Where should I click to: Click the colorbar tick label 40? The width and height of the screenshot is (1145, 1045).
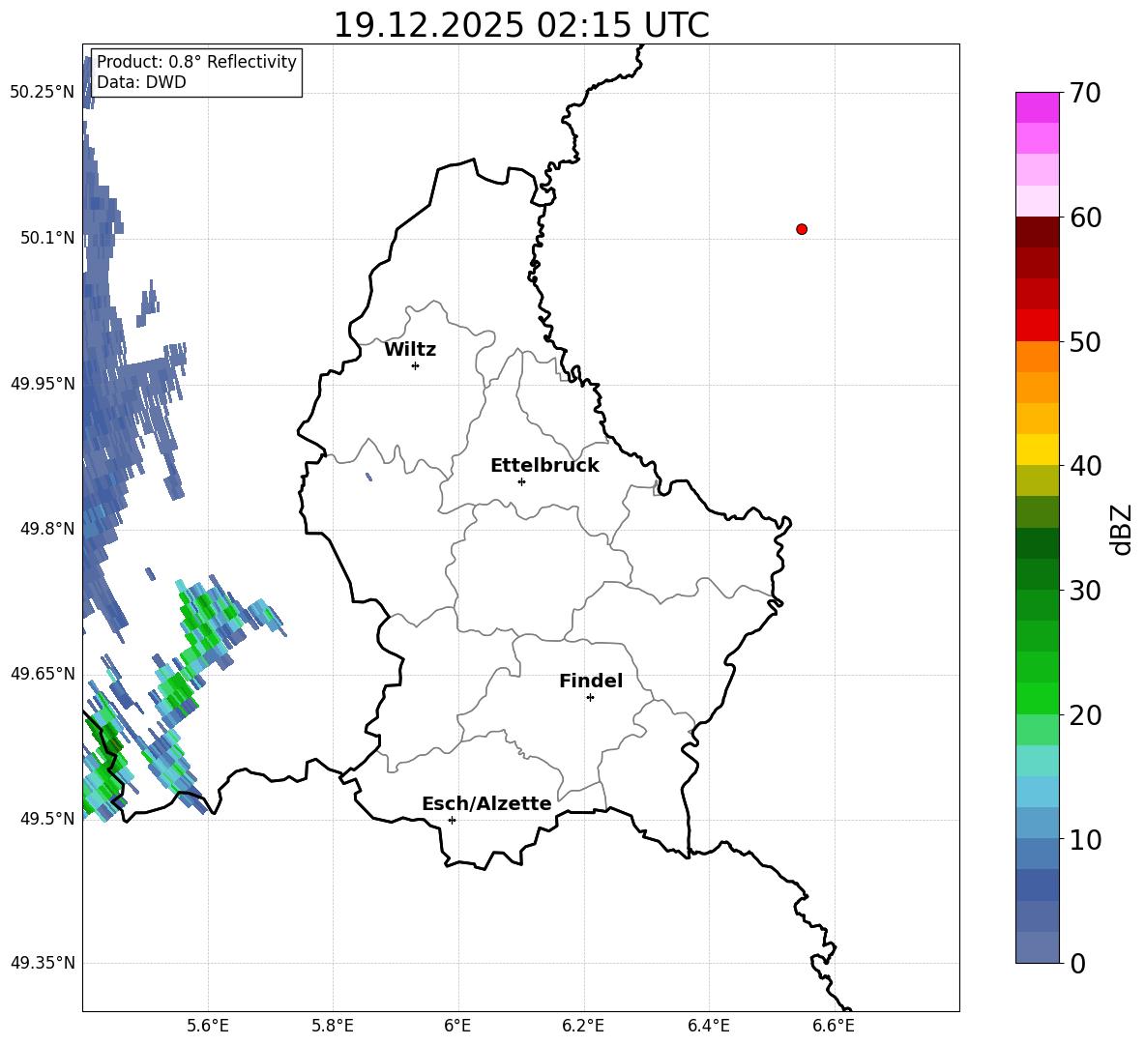pos(1085,466)
